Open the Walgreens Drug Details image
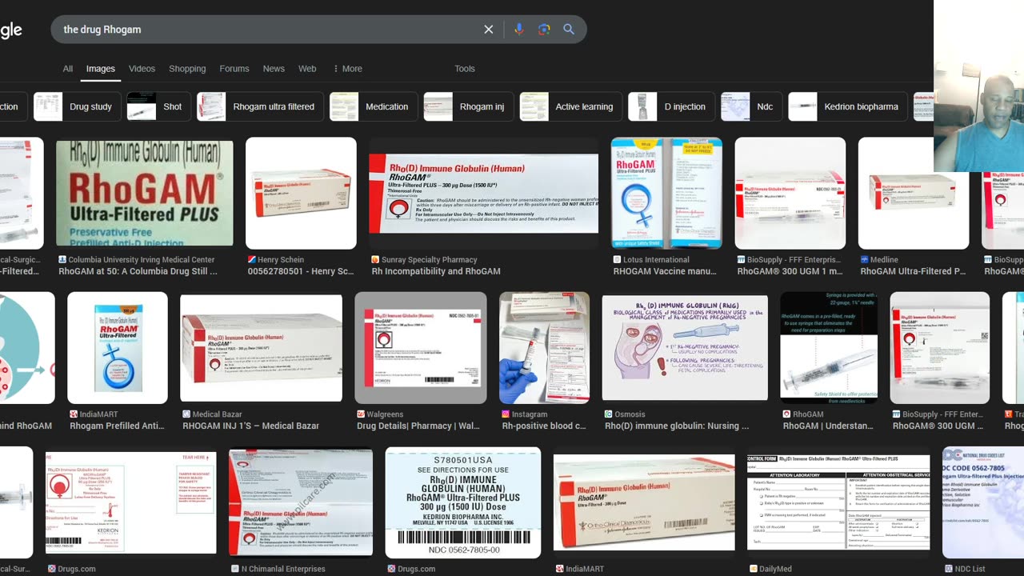 421,348
